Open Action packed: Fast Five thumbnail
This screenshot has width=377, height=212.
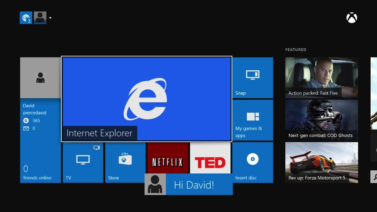321,78
